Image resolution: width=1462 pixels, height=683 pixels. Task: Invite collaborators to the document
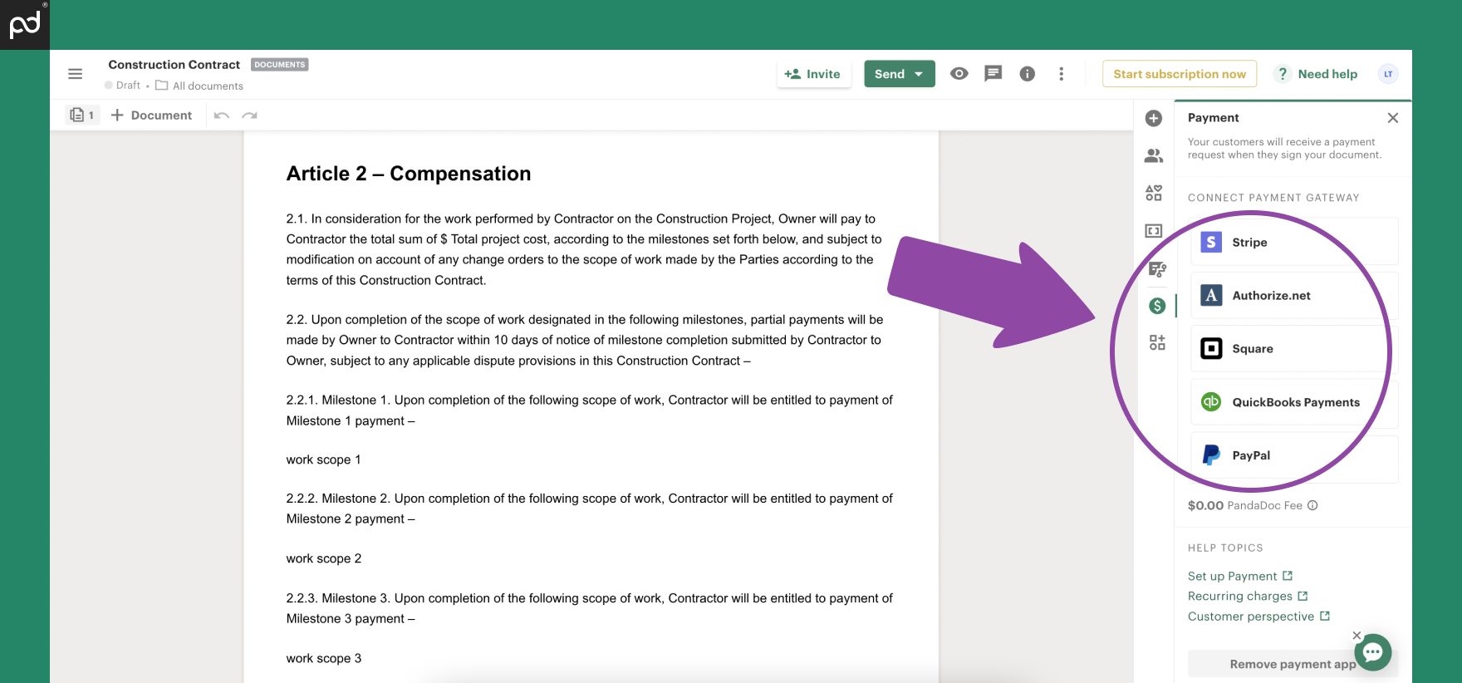(x=813, y=74)
